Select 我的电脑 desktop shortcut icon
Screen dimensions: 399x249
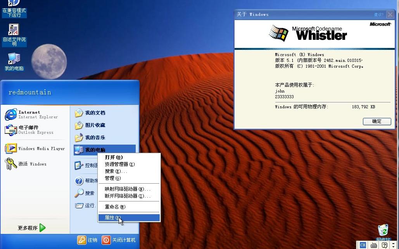(14, 62)
